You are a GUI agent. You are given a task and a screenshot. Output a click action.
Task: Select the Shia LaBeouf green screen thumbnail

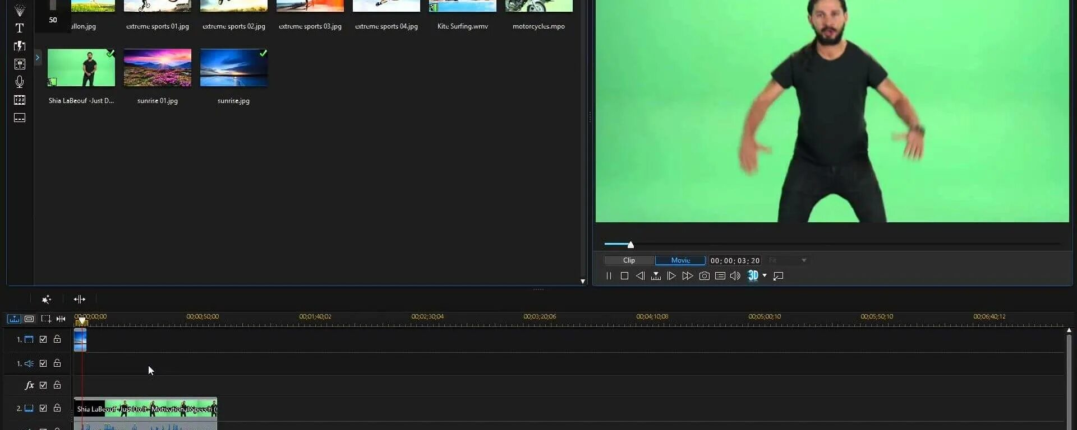pyautogui.click(x=81, y=68)
